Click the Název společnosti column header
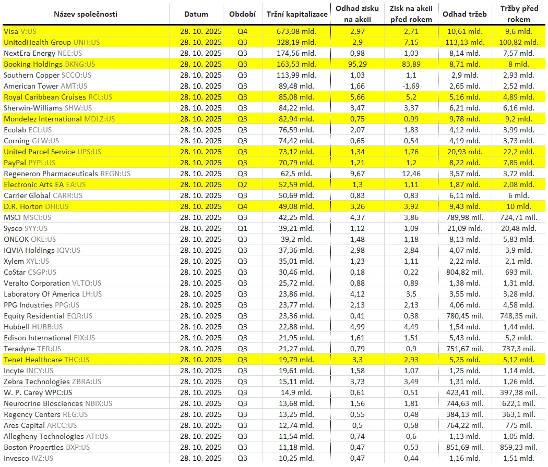 point(86,14)
